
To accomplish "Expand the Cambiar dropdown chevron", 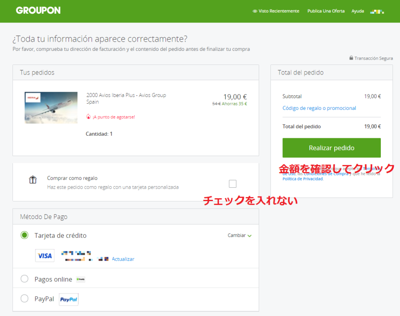I will (250, 236).
